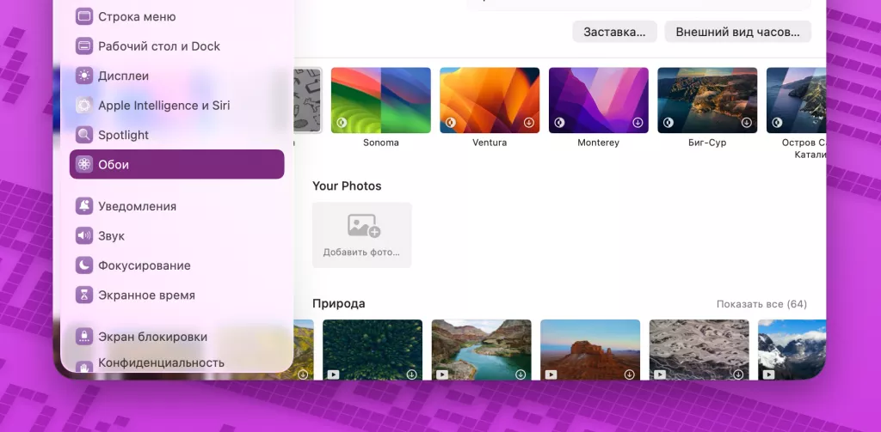881x432 pixels.
Task: Click add-photo picture icon under Your Photos
Action: coord(364,226)
